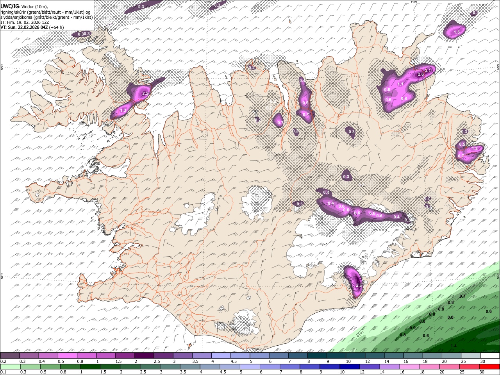Image resolution: width=500 pixels, height=375 pixels.
Task: Select the bright pink snow swatch between 0.5 and 0.8
Action: 67,355
